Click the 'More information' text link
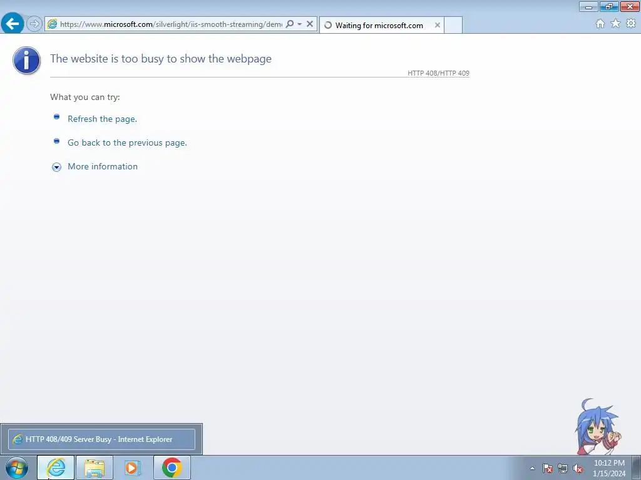 [x=103, y=166]
